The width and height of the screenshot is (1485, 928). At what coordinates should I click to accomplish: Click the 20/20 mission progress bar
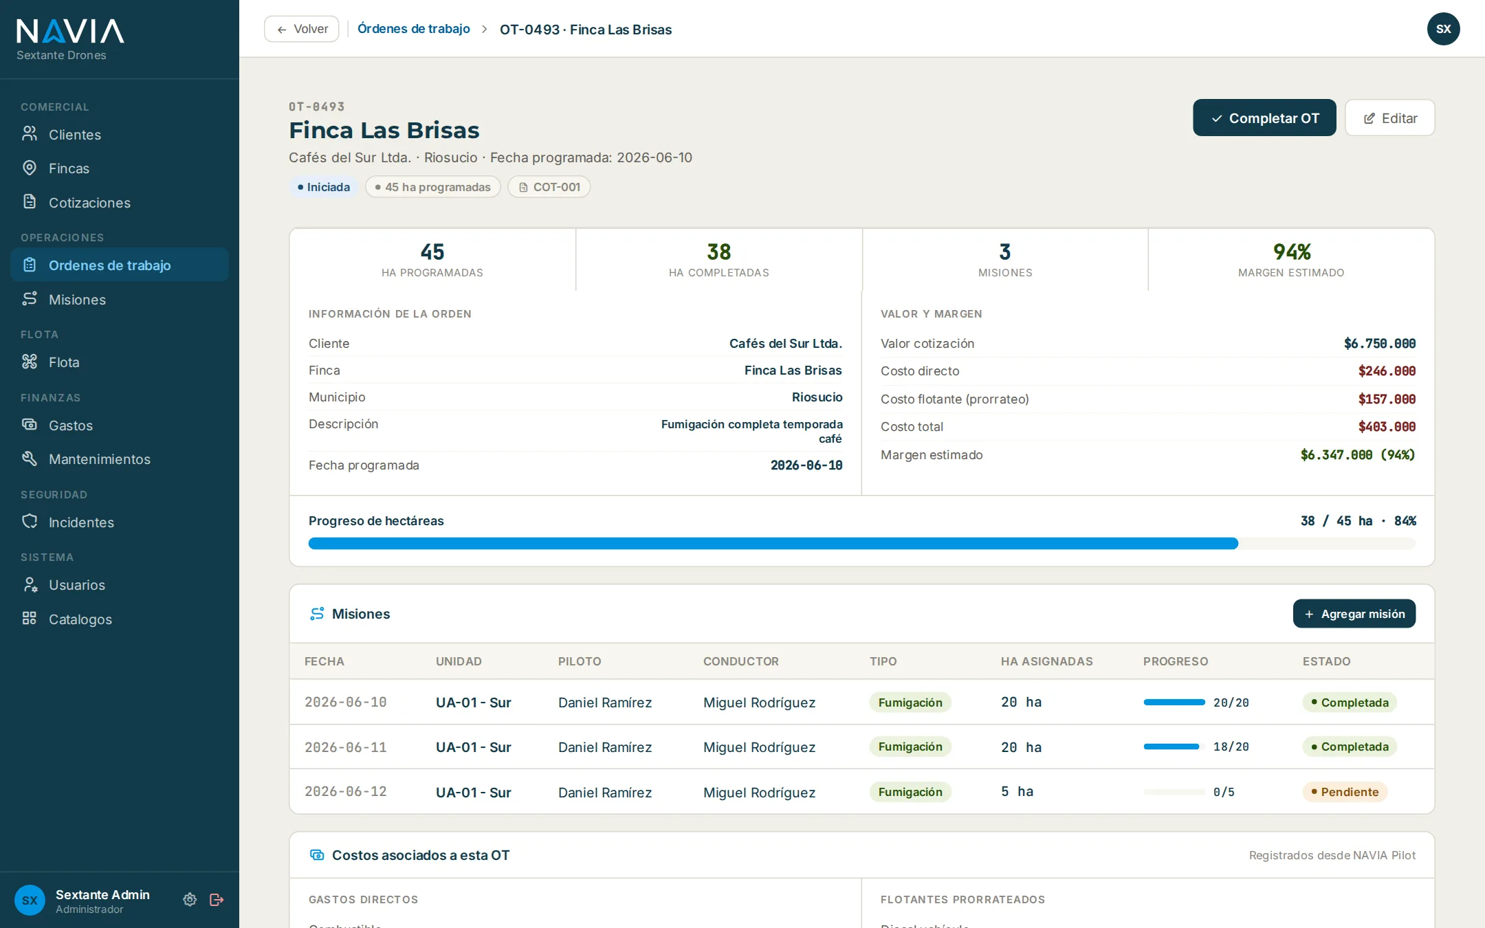point(1174,703)
